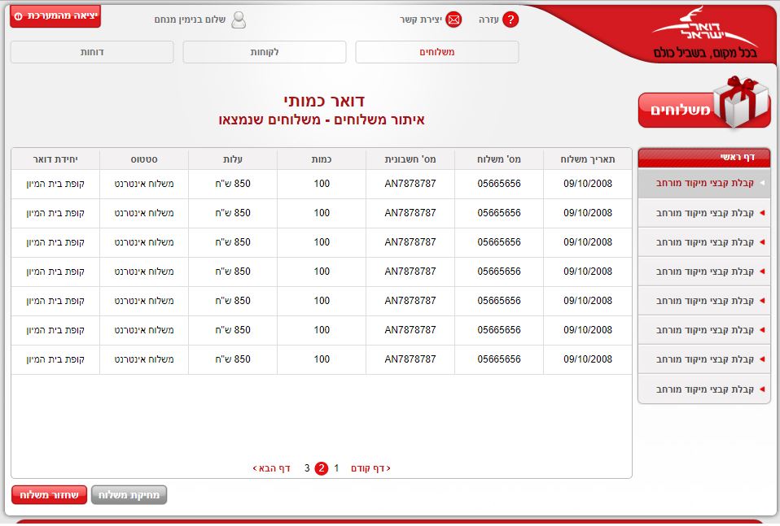Screen dimensions: 780x526
Task: Click the 'דואר כמותי' page title
Action: click(x=324, y=102)
